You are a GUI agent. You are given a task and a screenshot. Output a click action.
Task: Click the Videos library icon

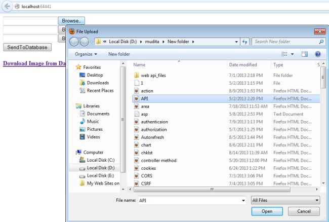(x=82, y=137)
